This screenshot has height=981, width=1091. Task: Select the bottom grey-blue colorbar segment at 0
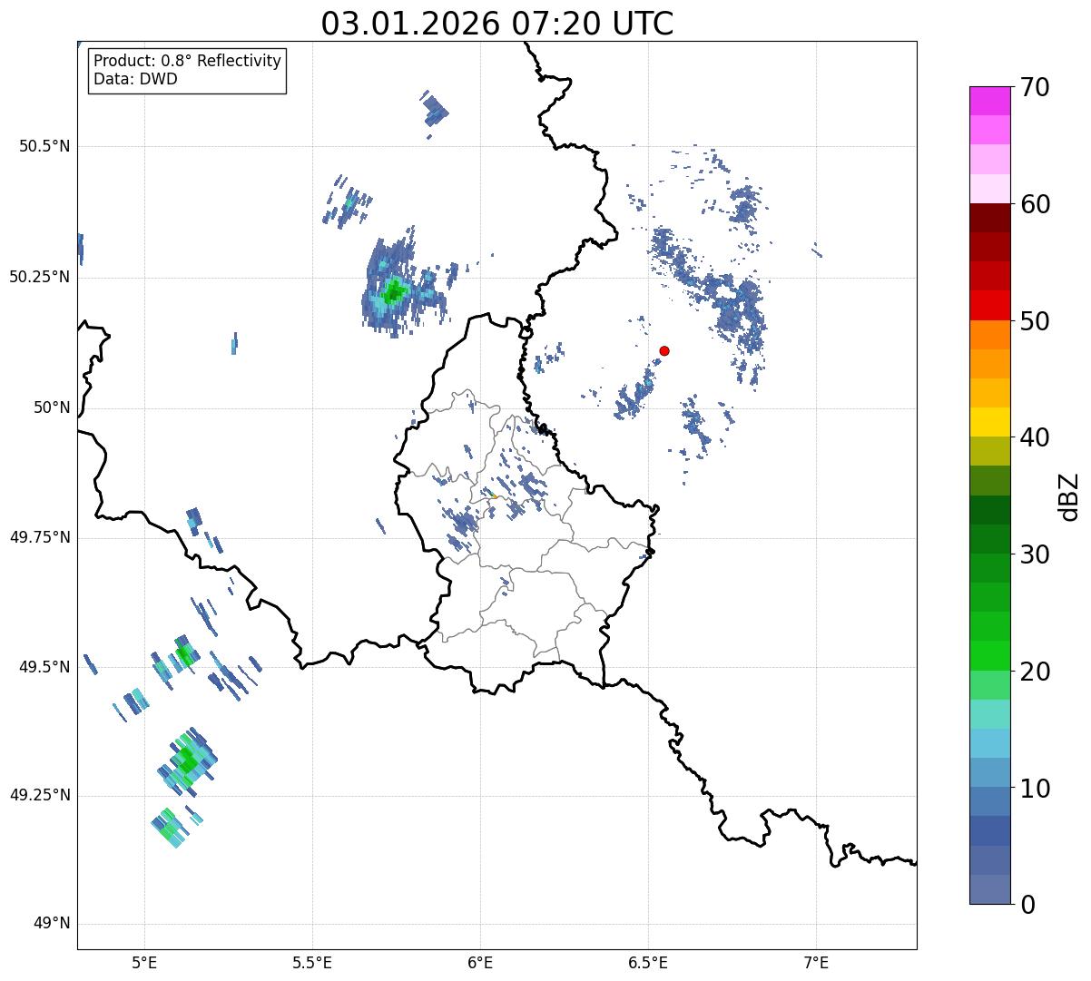[989, 889]
